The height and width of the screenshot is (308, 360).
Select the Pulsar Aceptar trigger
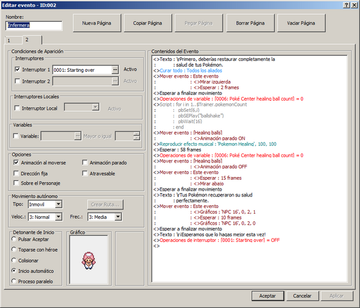pos(14,239)
